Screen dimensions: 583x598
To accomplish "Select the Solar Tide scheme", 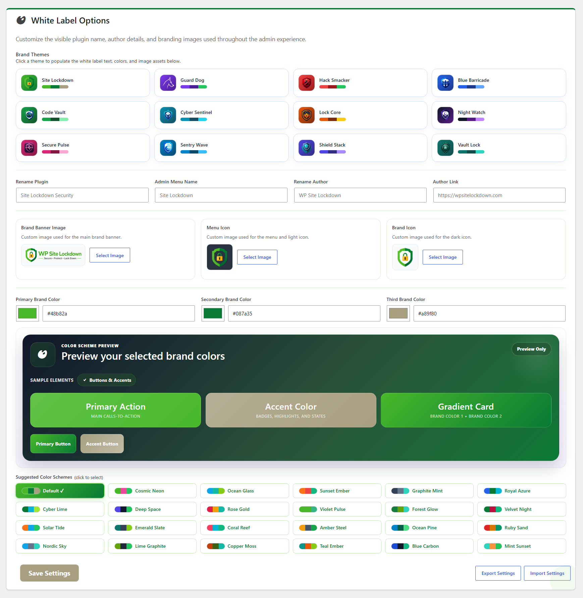I will click(x=60, y=528).
